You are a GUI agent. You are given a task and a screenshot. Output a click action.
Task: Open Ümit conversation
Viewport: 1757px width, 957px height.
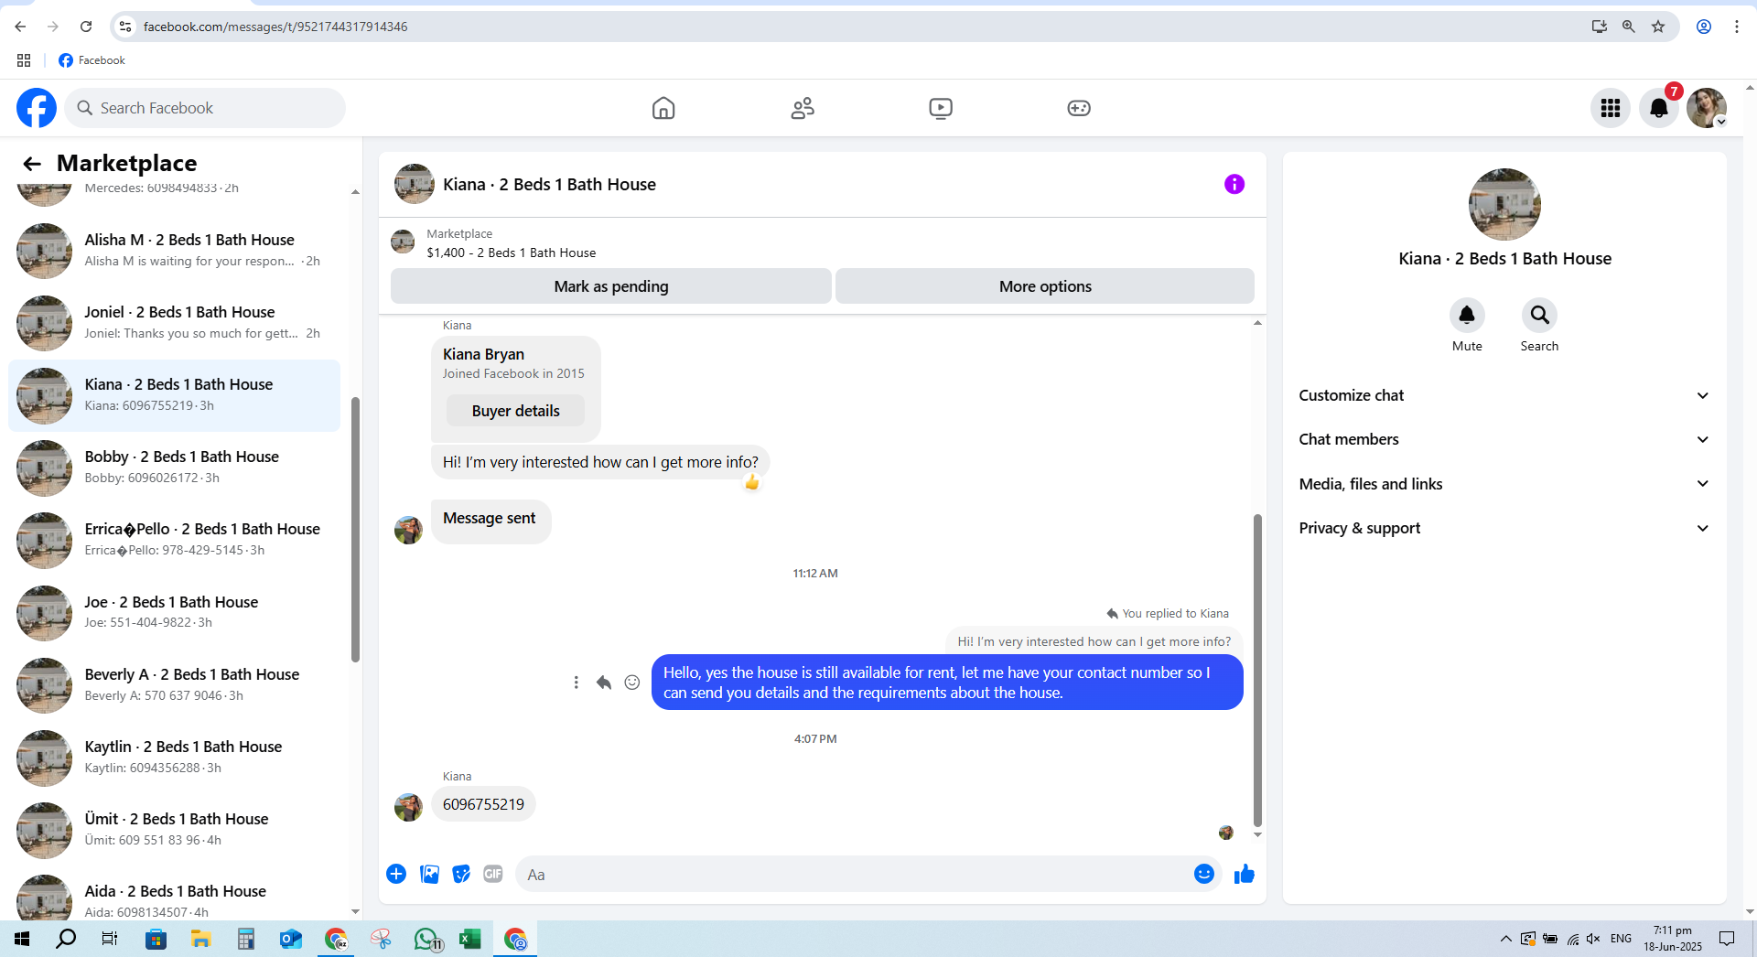click(174, 830)
